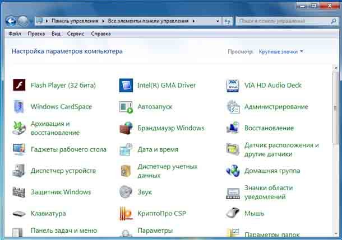Click the Администрирование link text

pos(276,107)
